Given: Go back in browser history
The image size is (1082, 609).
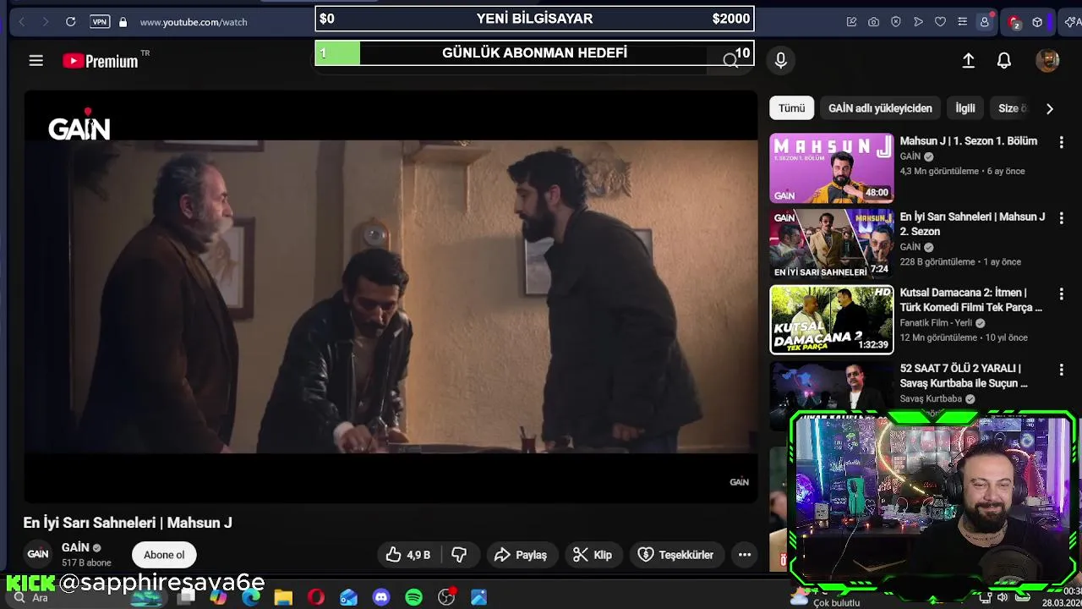Looking at the screenshot, I should (x=22, y=22).
